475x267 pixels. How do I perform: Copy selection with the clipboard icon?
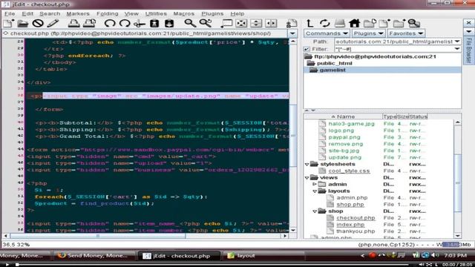pyautogui.click(x=154, y=23)
